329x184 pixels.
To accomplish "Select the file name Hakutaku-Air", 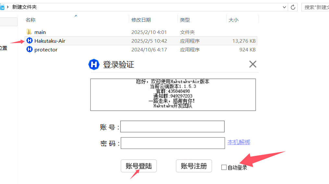I will [50, 41].
